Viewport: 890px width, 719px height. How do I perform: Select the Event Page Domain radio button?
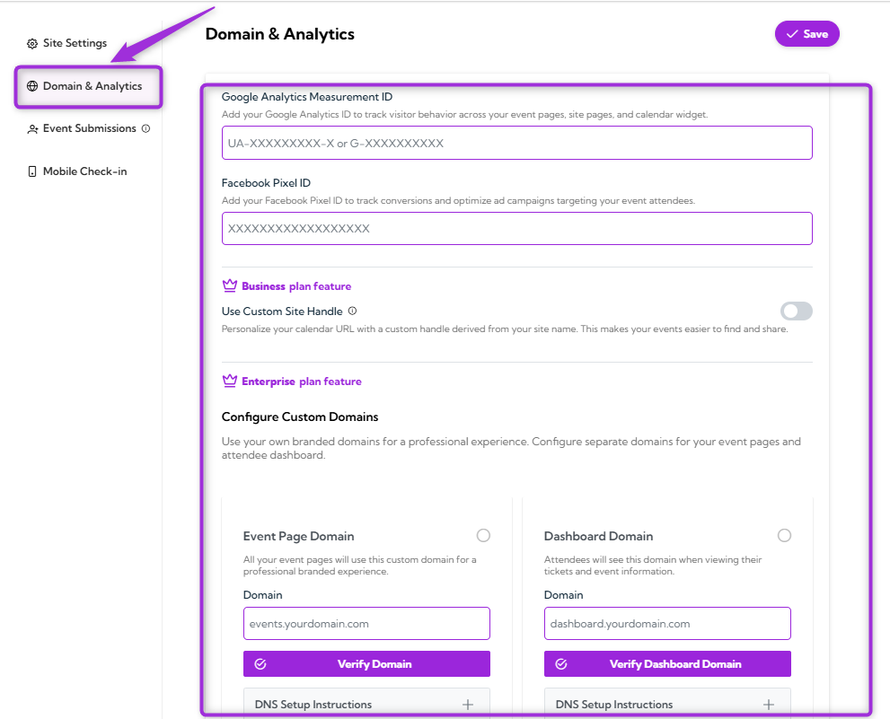tap(483, 535)
